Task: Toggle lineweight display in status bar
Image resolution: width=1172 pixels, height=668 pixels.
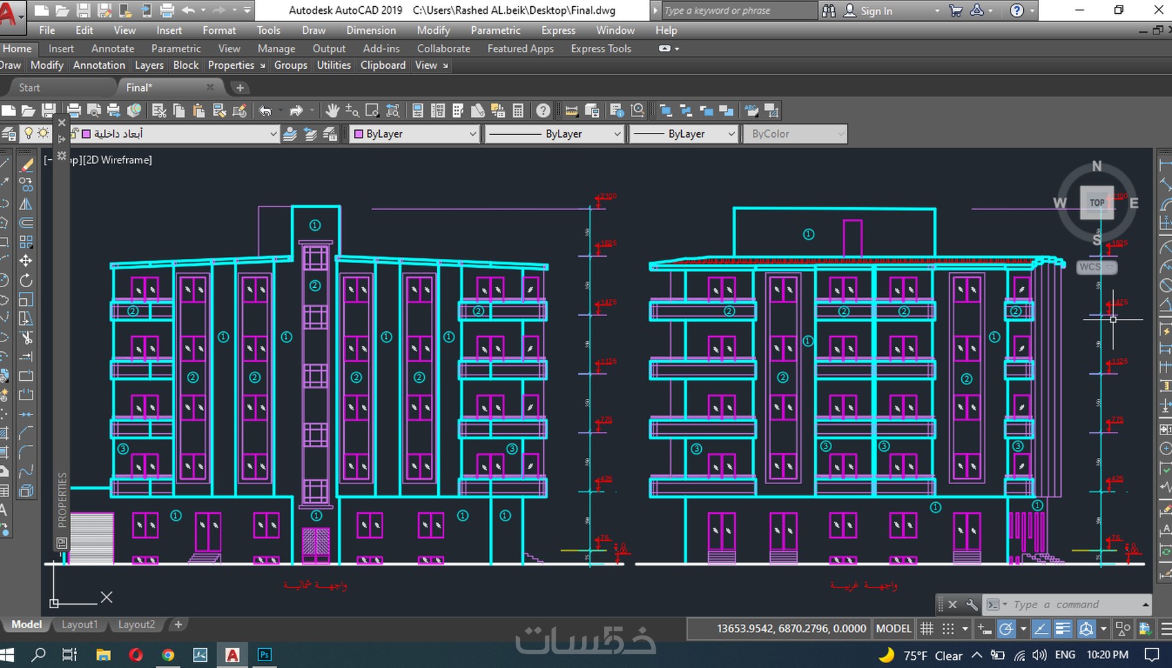Action: click(1063, 629)
